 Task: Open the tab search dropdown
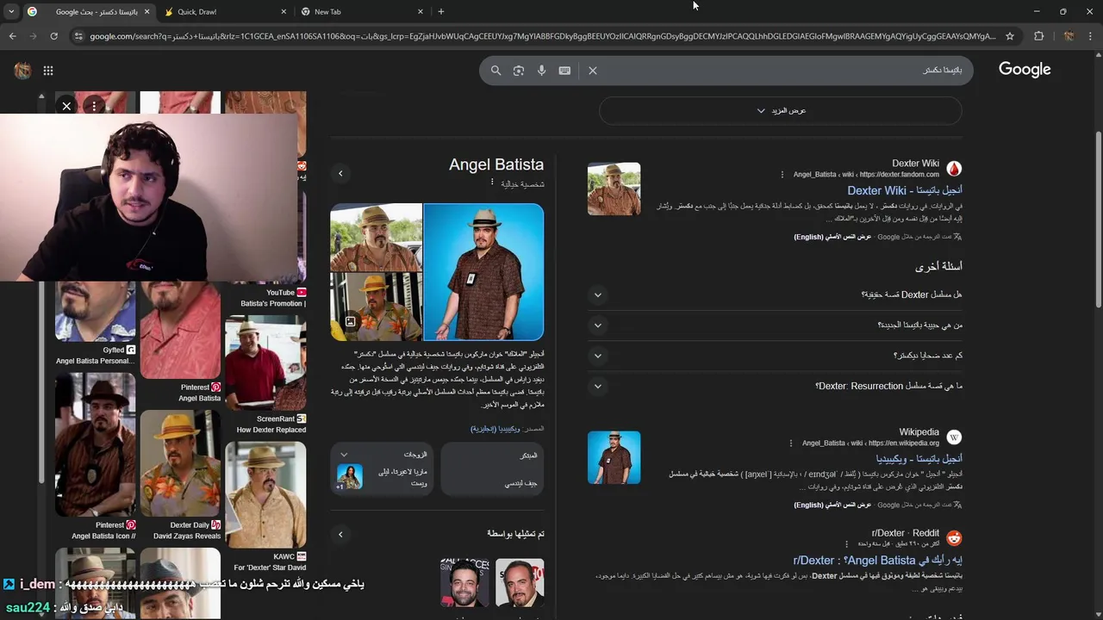10,12
